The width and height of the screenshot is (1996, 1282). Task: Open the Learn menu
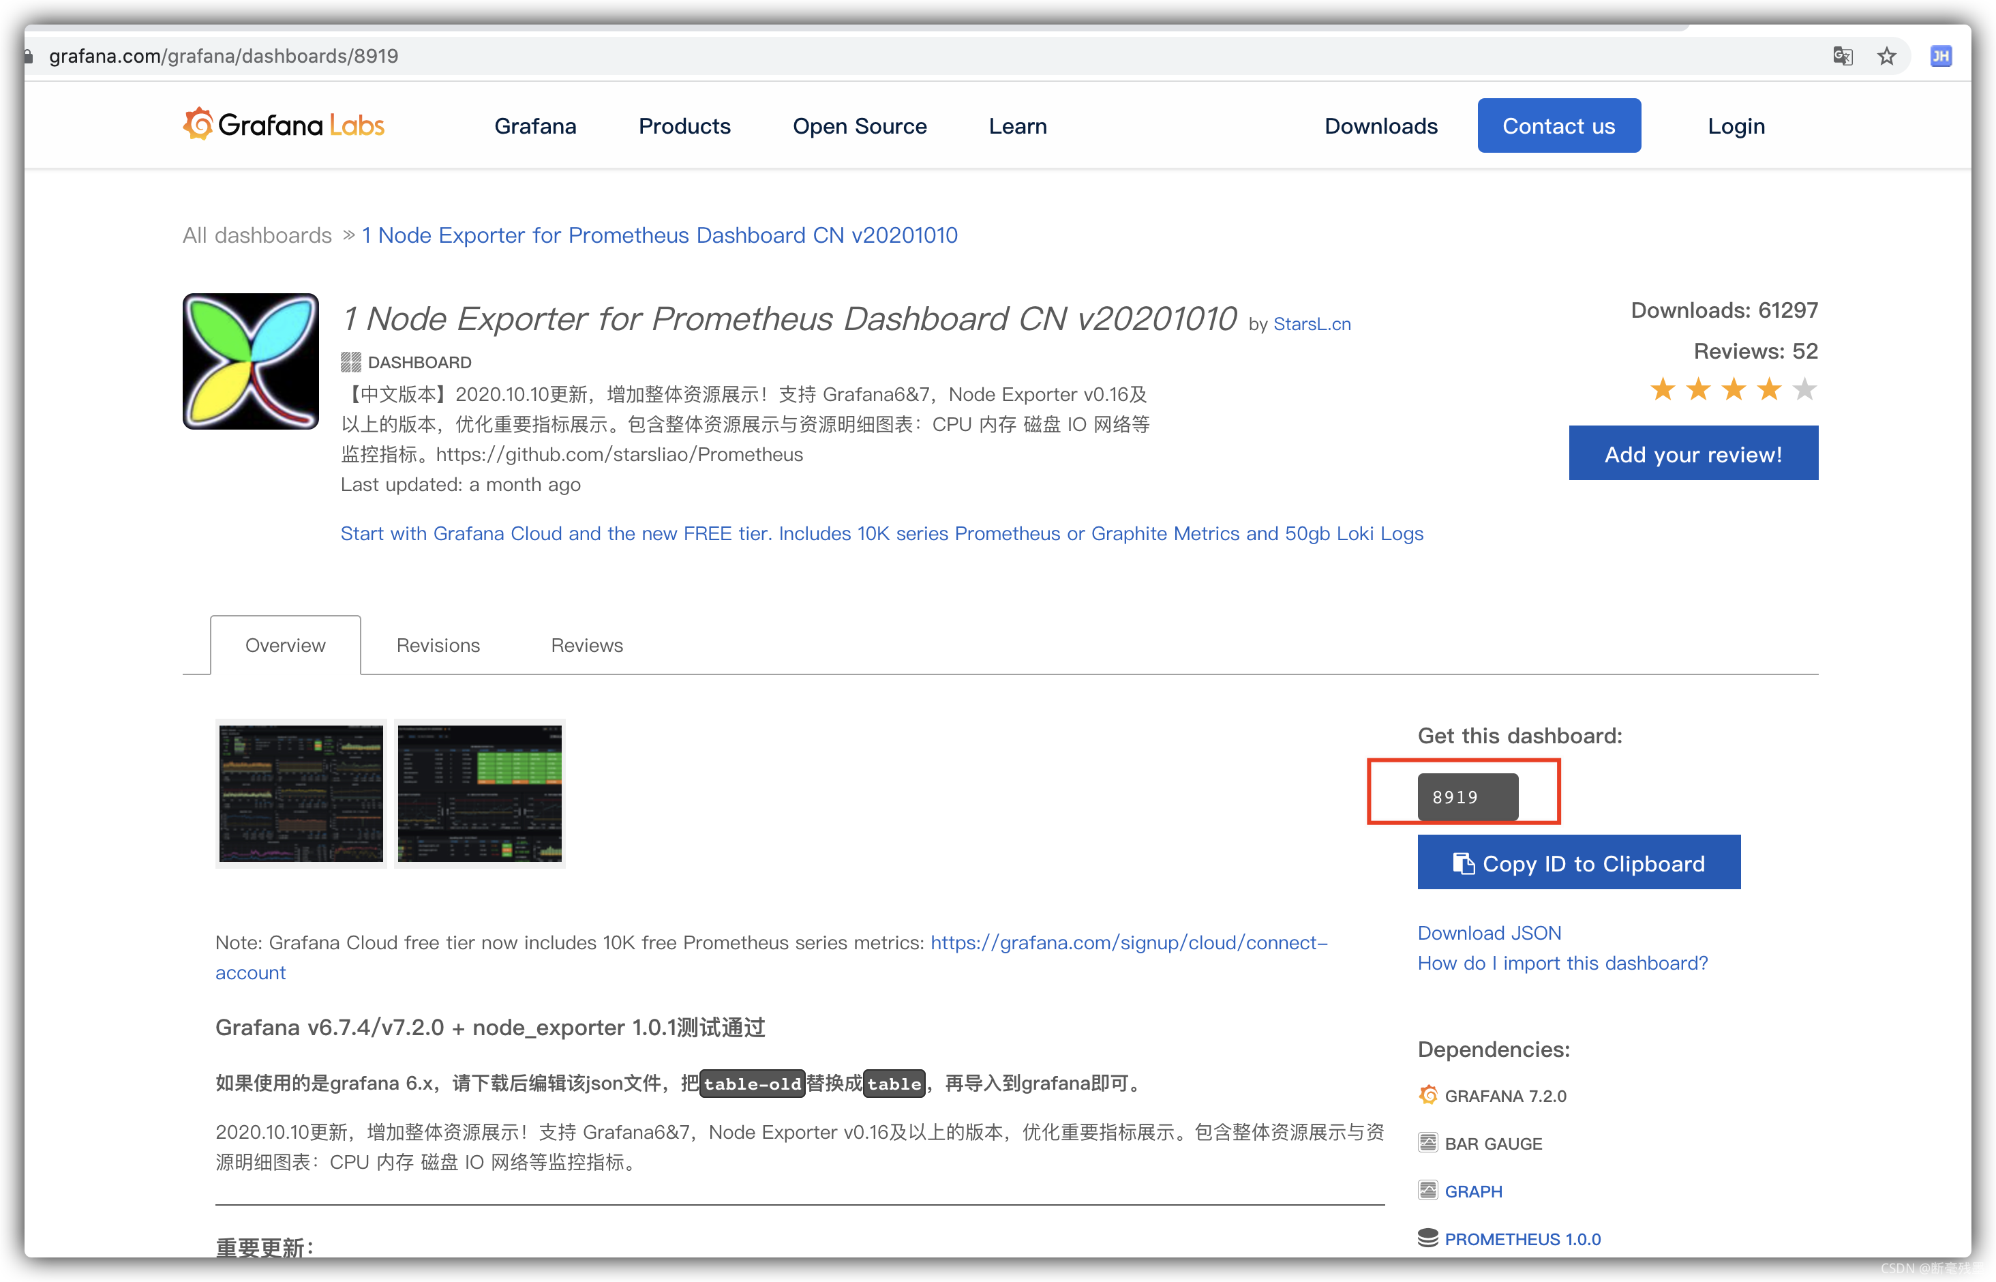coord(1018,125)
